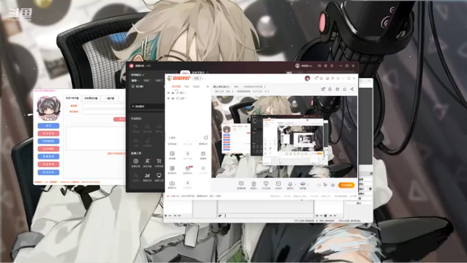This screenshot has height=263, width=467.
Task: Click cat-girl avatar in helper window
Action: (48, 108)
